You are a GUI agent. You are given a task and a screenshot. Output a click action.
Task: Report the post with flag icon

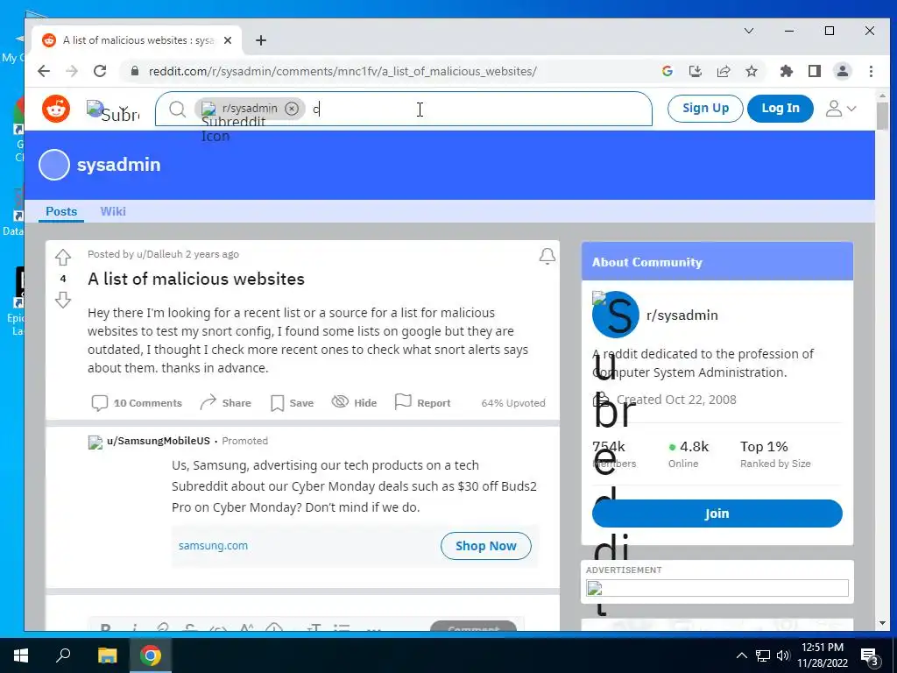(x=423, y=403)
